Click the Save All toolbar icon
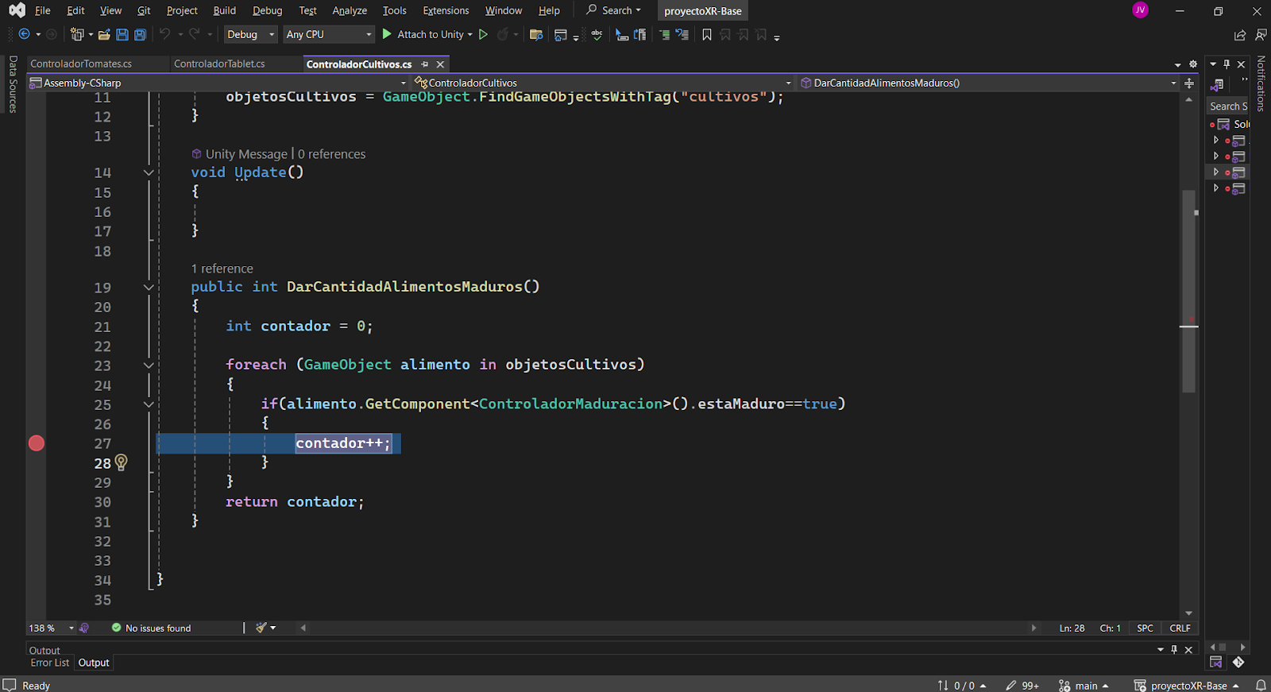Screen dimensions: 1271x692 coord(141,35)
